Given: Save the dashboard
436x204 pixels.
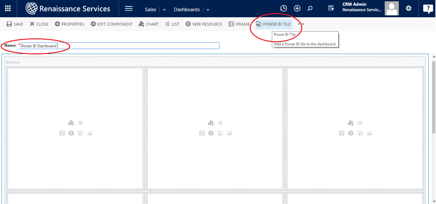Looking at the screenshot, I should tap(15, 24).
